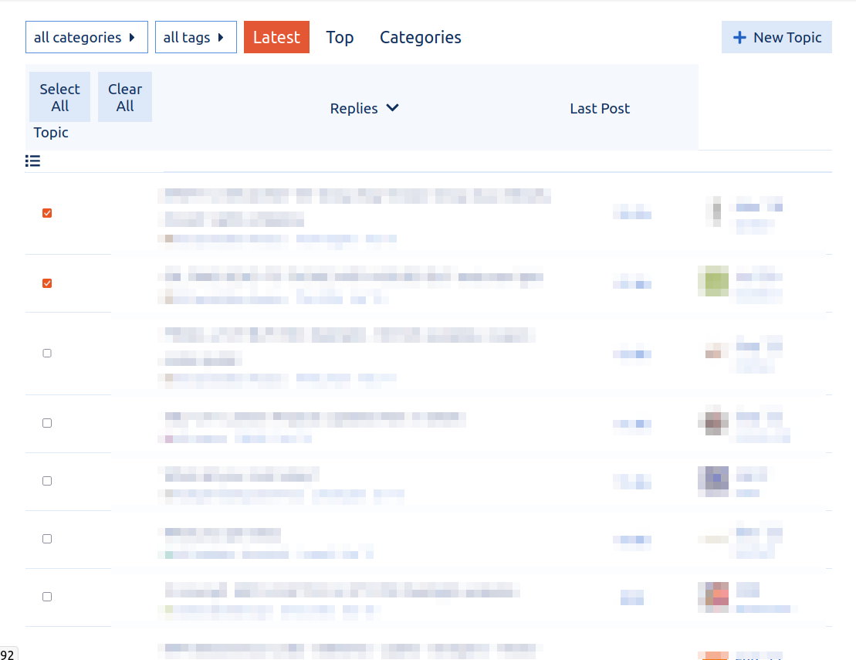The height and width of the screenshot is (660, 856).
Task: Click the green avatar in the second topic row
Action: pos(713,281)
